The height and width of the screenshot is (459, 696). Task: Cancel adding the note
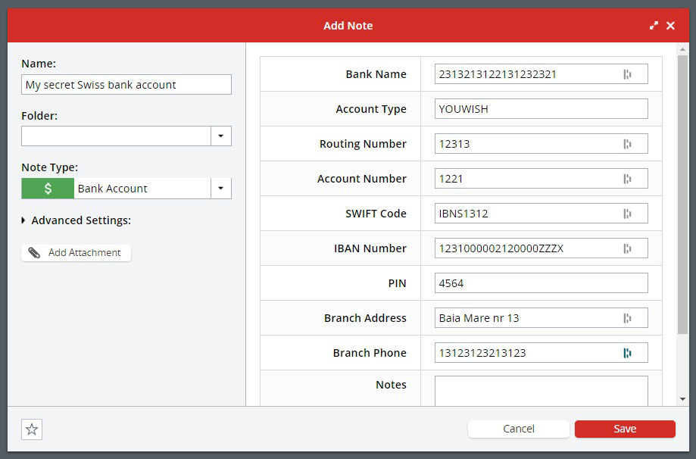pyautogui.click(x=518, y=429)
